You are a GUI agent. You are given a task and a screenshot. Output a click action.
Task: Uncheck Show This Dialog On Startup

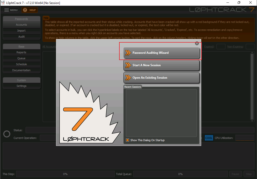128,140
